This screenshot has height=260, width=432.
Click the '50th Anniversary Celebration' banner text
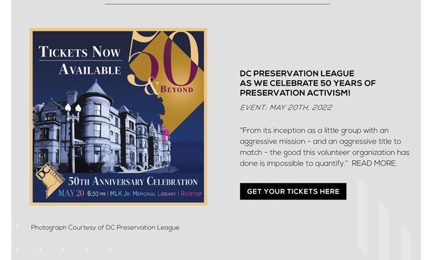click(133, 182)
